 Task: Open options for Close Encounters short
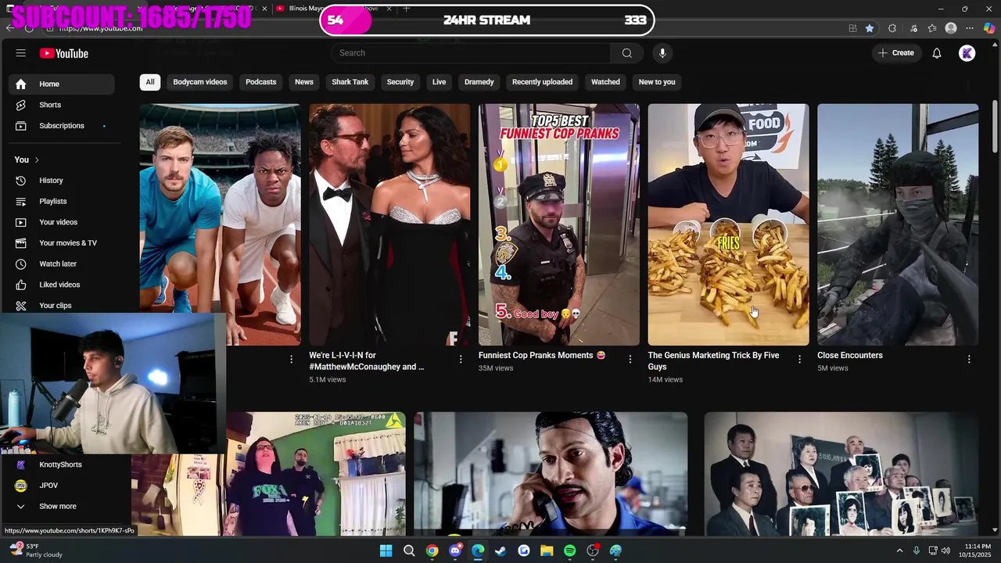[969, 359]
